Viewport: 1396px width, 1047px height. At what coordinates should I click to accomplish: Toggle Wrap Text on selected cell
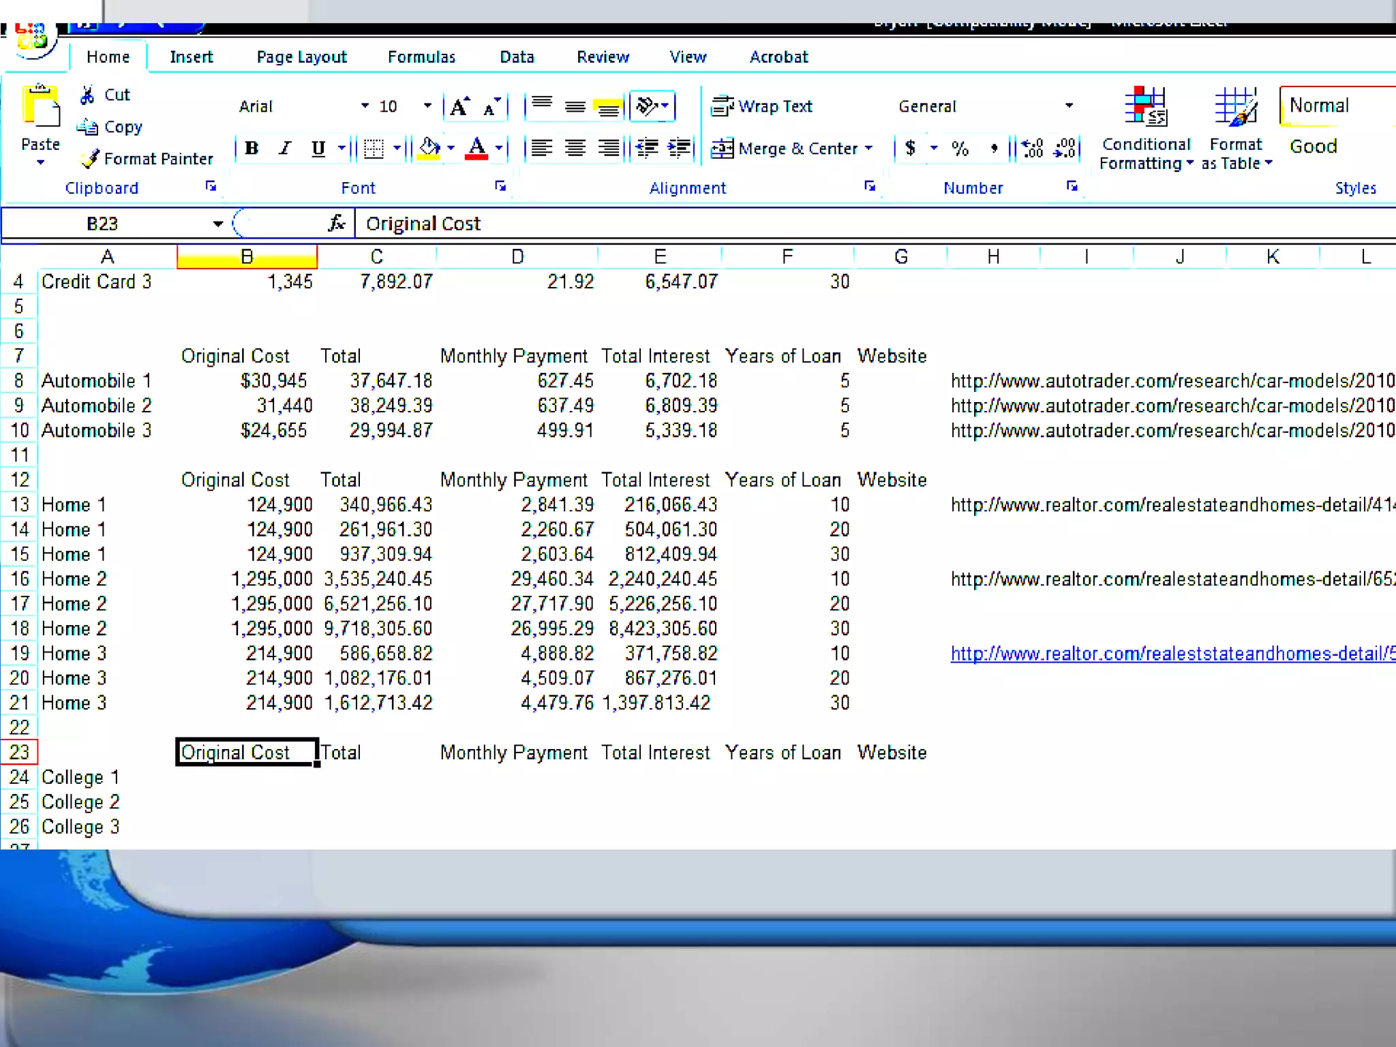click(x=761, y=106)
